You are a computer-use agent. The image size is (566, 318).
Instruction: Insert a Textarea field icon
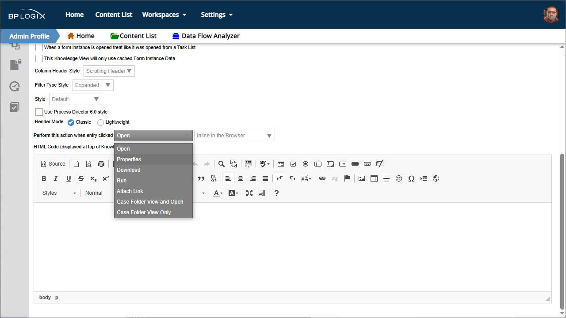(330, 164)
